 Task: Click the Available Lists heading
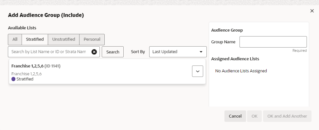pos(22,28)
